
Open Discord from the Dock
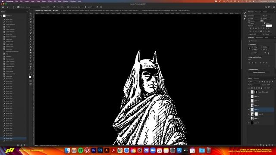[x=146, y=150]
